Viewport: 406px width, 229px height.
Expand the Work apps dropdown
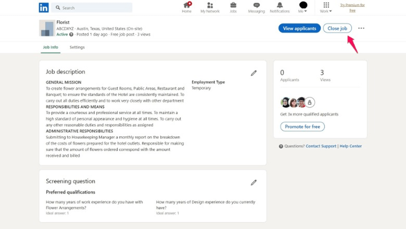[x=326, y=7]
